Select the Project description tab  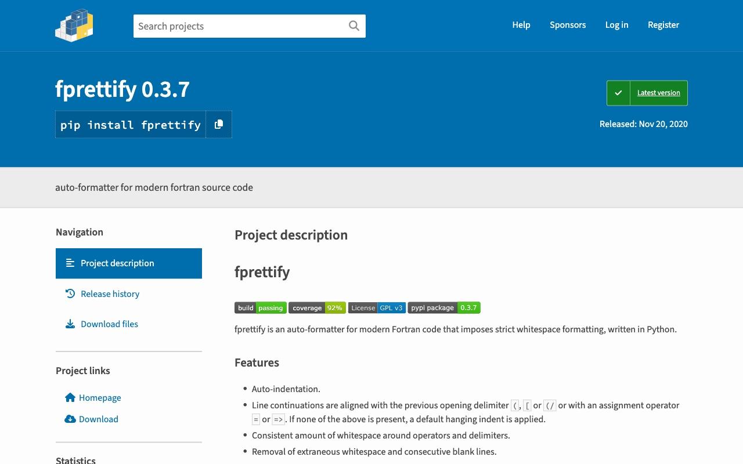[x=129, y=263]
